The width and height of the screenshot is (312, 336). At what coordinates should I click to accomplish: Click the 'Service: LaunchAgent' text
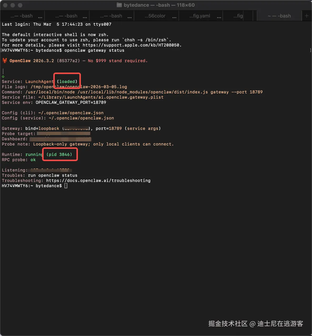tap(28, 82)
